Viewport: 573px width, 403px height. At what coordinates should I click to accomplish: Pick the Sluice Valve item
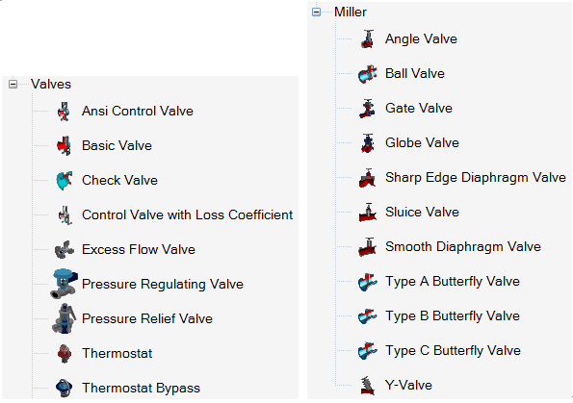422,213
